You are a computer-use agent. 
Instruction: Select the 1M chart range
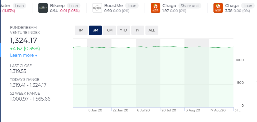coord(81,30)
